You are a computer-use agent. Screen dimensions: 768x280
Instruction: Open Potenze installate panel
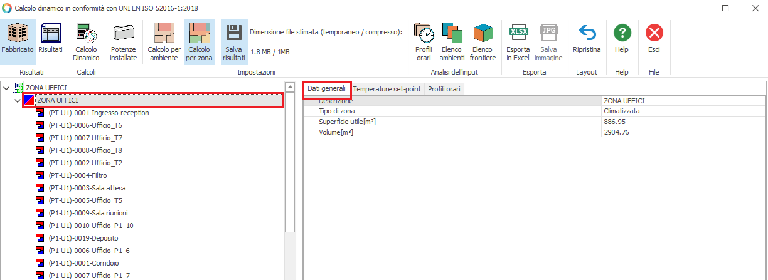tap(124, 41)
